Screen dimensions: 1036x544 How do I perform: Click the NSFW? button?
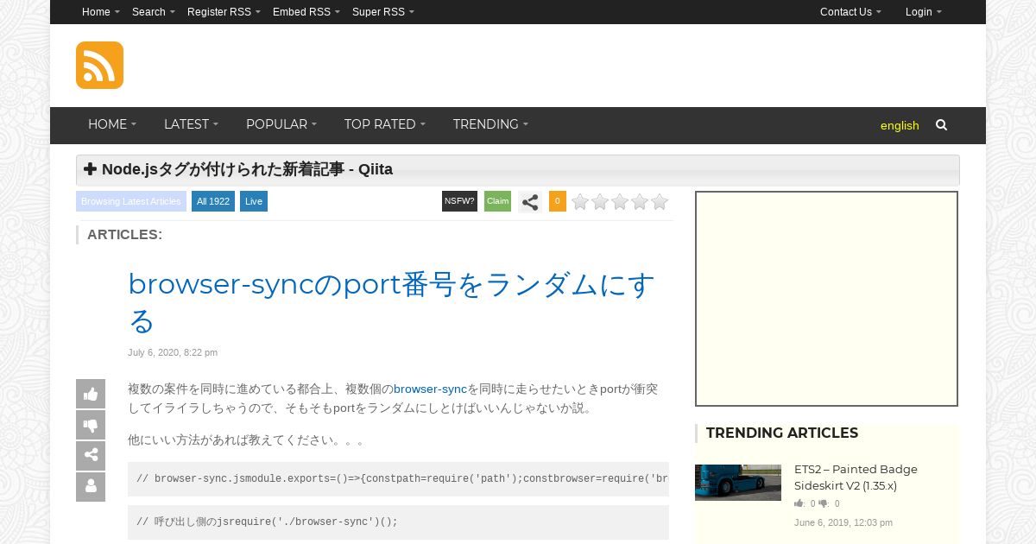459,201
